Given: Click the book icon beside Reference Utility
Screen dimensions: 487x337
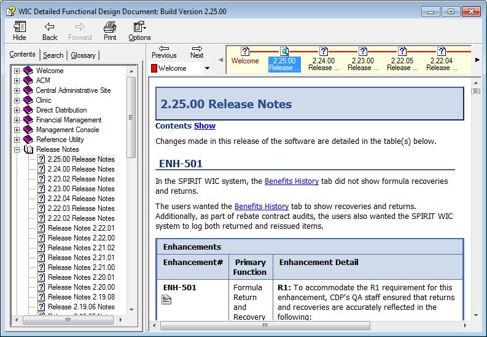Looking at the screenshot, I should click(x=28, y=140).
